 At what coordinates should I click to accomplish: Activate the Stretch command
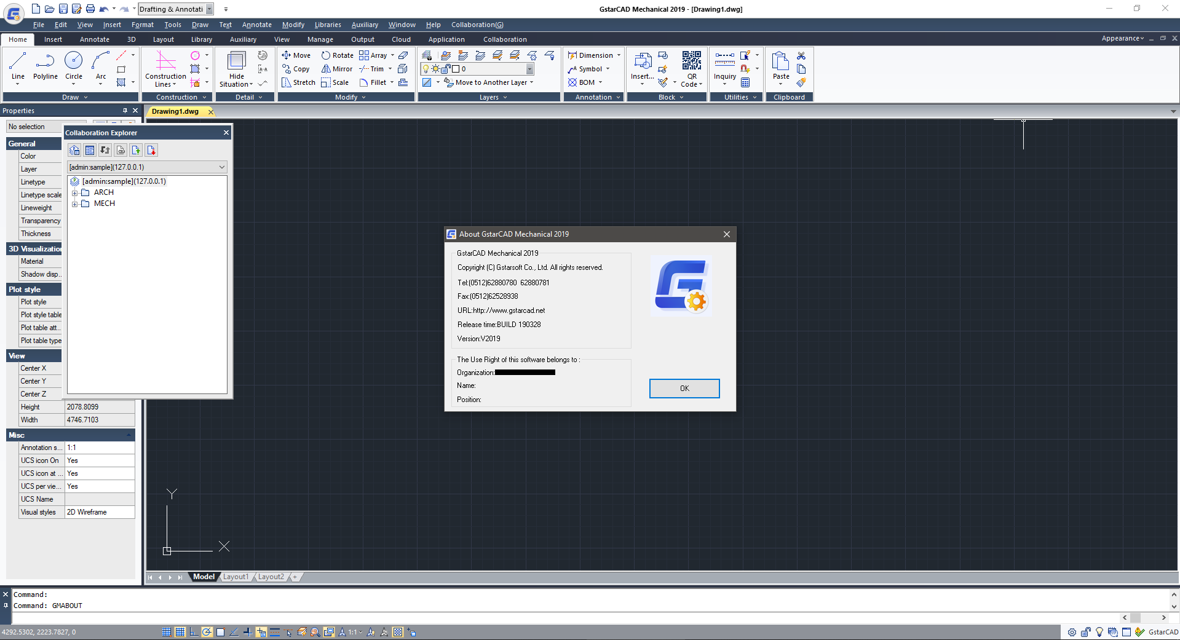click(298, 82)
